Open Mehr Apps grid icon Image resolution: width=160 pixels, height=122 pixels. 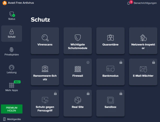point(11,85)
